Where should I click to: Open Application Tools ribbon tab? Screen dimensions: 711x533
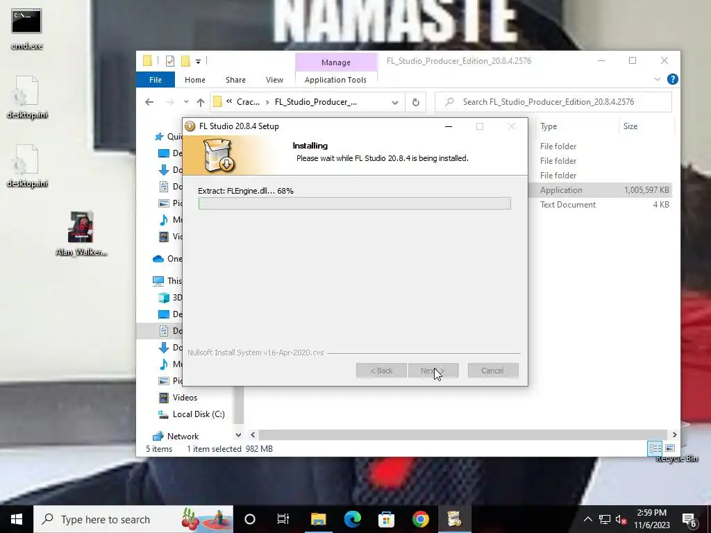tap(335, 80)
